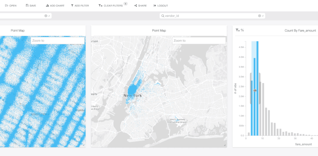The width and height of the screenshot is (318, 156).
Task: Click the magnifier icon in the vendor_id search box
Action: click(163, 16)
